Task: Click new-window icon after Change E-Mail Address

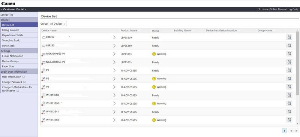Action: (18, 91)
